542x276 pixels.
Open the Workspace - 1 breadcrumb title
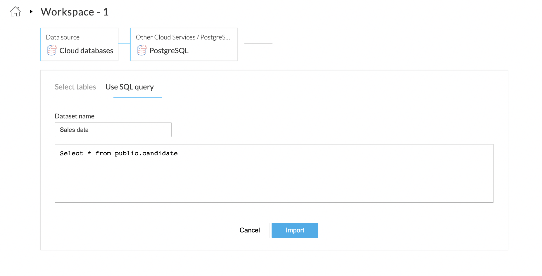click(x=75, y=12)
